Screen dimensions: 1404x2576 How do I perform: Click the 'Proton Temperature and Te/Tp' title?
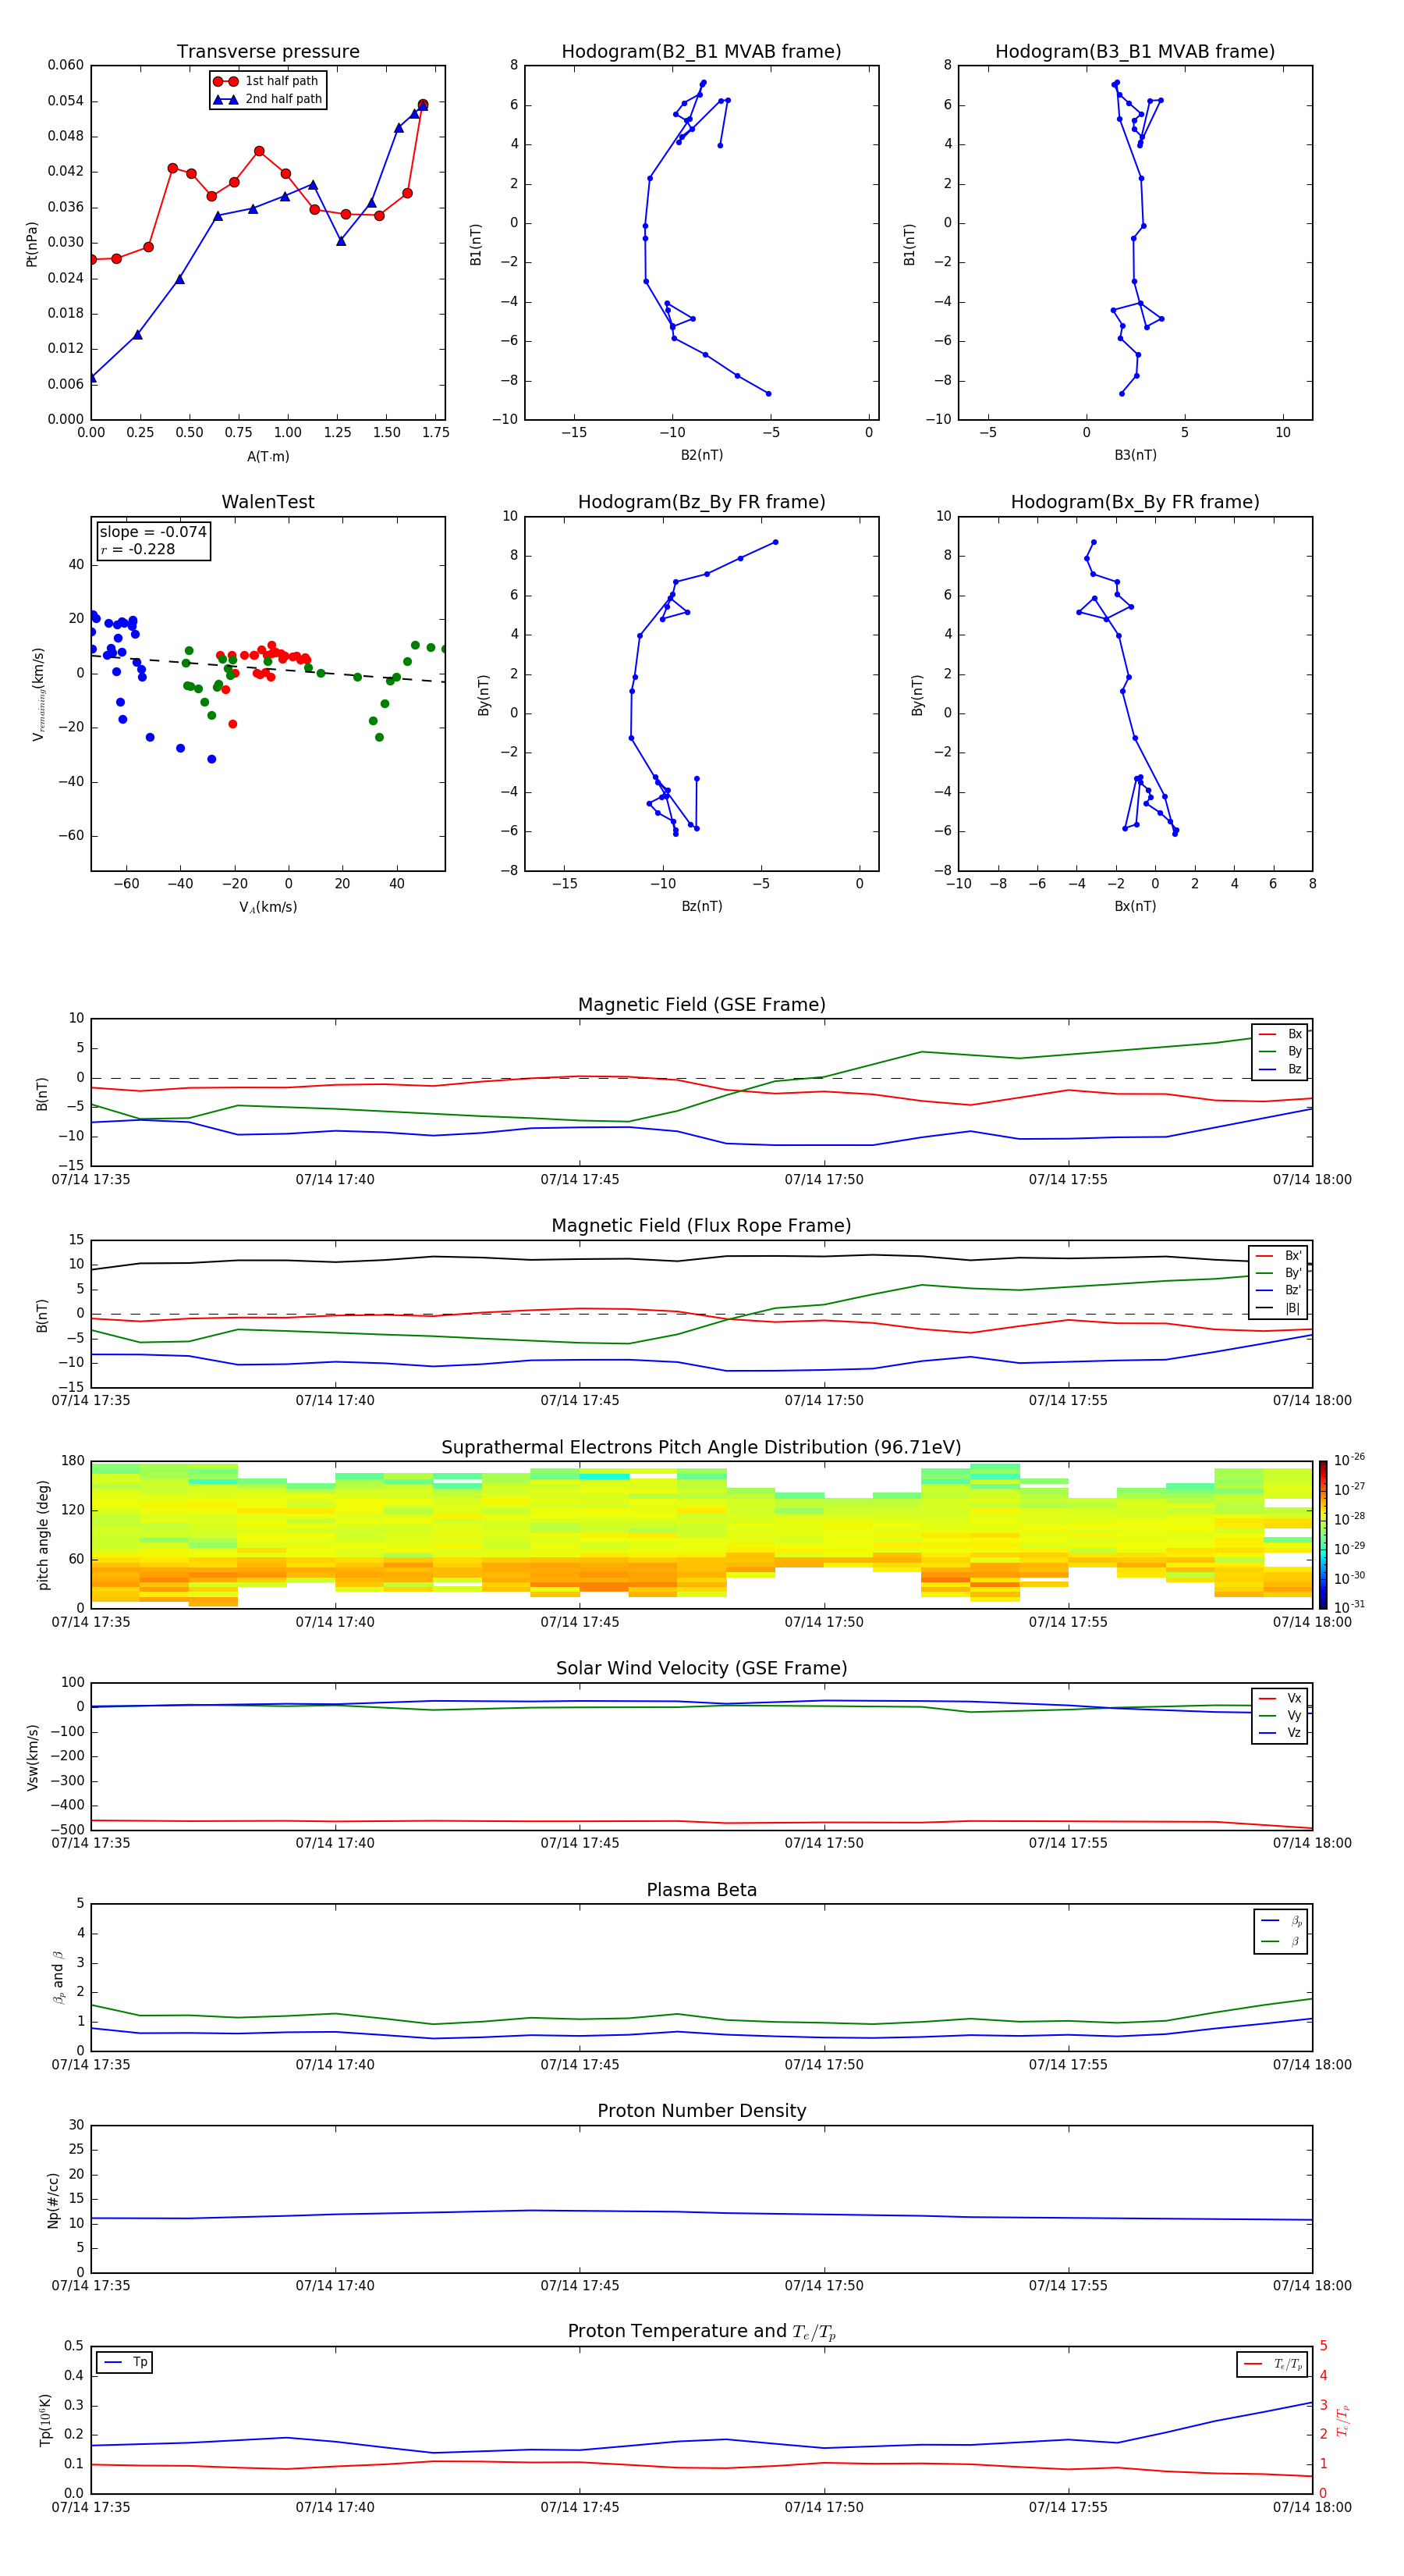coord(701,2332)
